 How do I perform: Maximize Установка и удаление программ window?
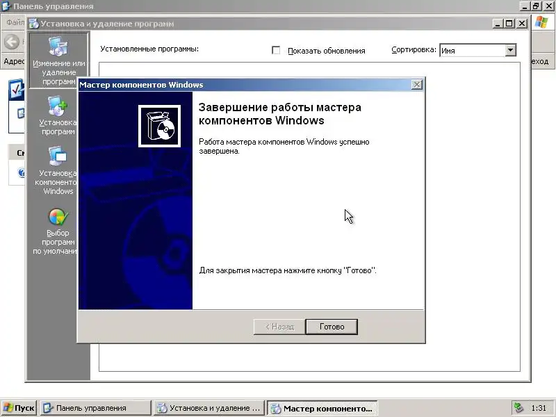(509, 24)
